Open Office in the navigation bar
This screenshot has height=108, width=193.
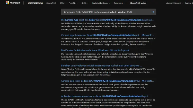62,3
